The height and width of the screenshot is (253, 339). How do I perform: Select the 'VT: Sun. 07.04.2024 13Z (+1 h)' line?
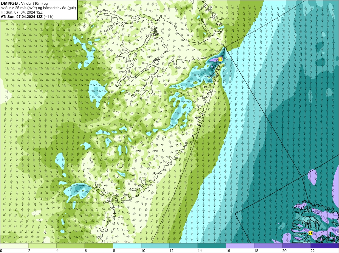tap(27, 17)
